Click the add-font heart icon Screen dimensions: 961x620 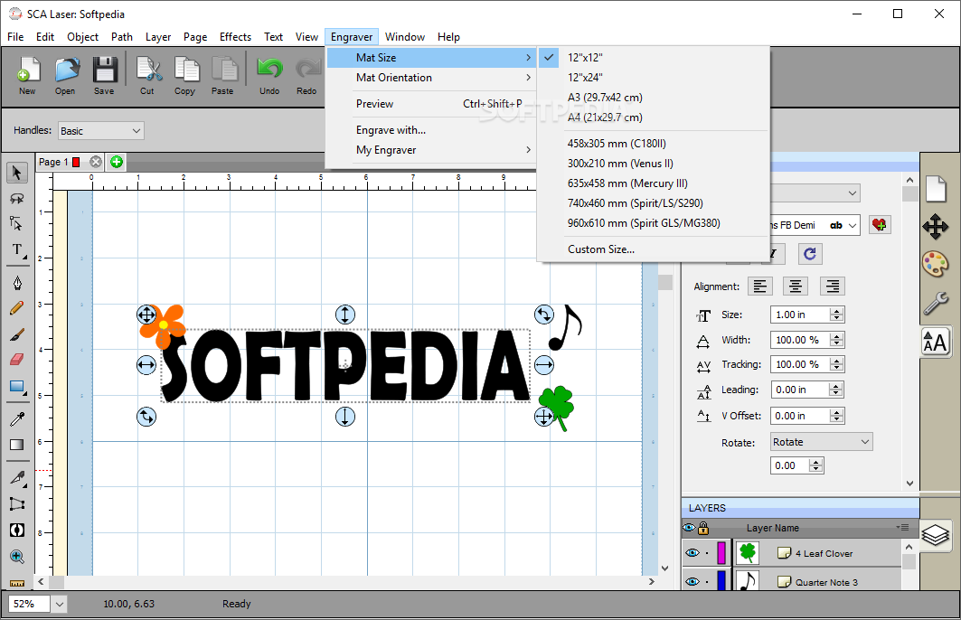881,225
